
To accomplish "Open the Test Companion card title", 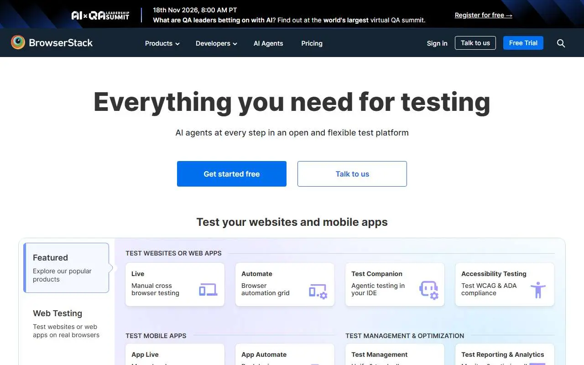I will pos(377,274).
